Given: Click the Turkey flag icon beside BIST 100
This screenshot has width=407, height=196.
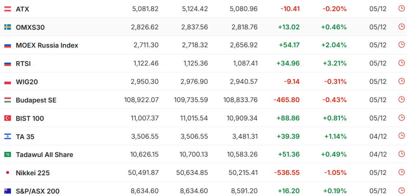Looking at the screenshot, I should [x=7, y=118].
